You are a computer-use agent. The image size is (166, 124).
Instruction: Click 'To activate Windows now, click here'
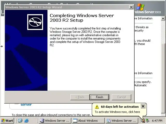click(117, 112)
